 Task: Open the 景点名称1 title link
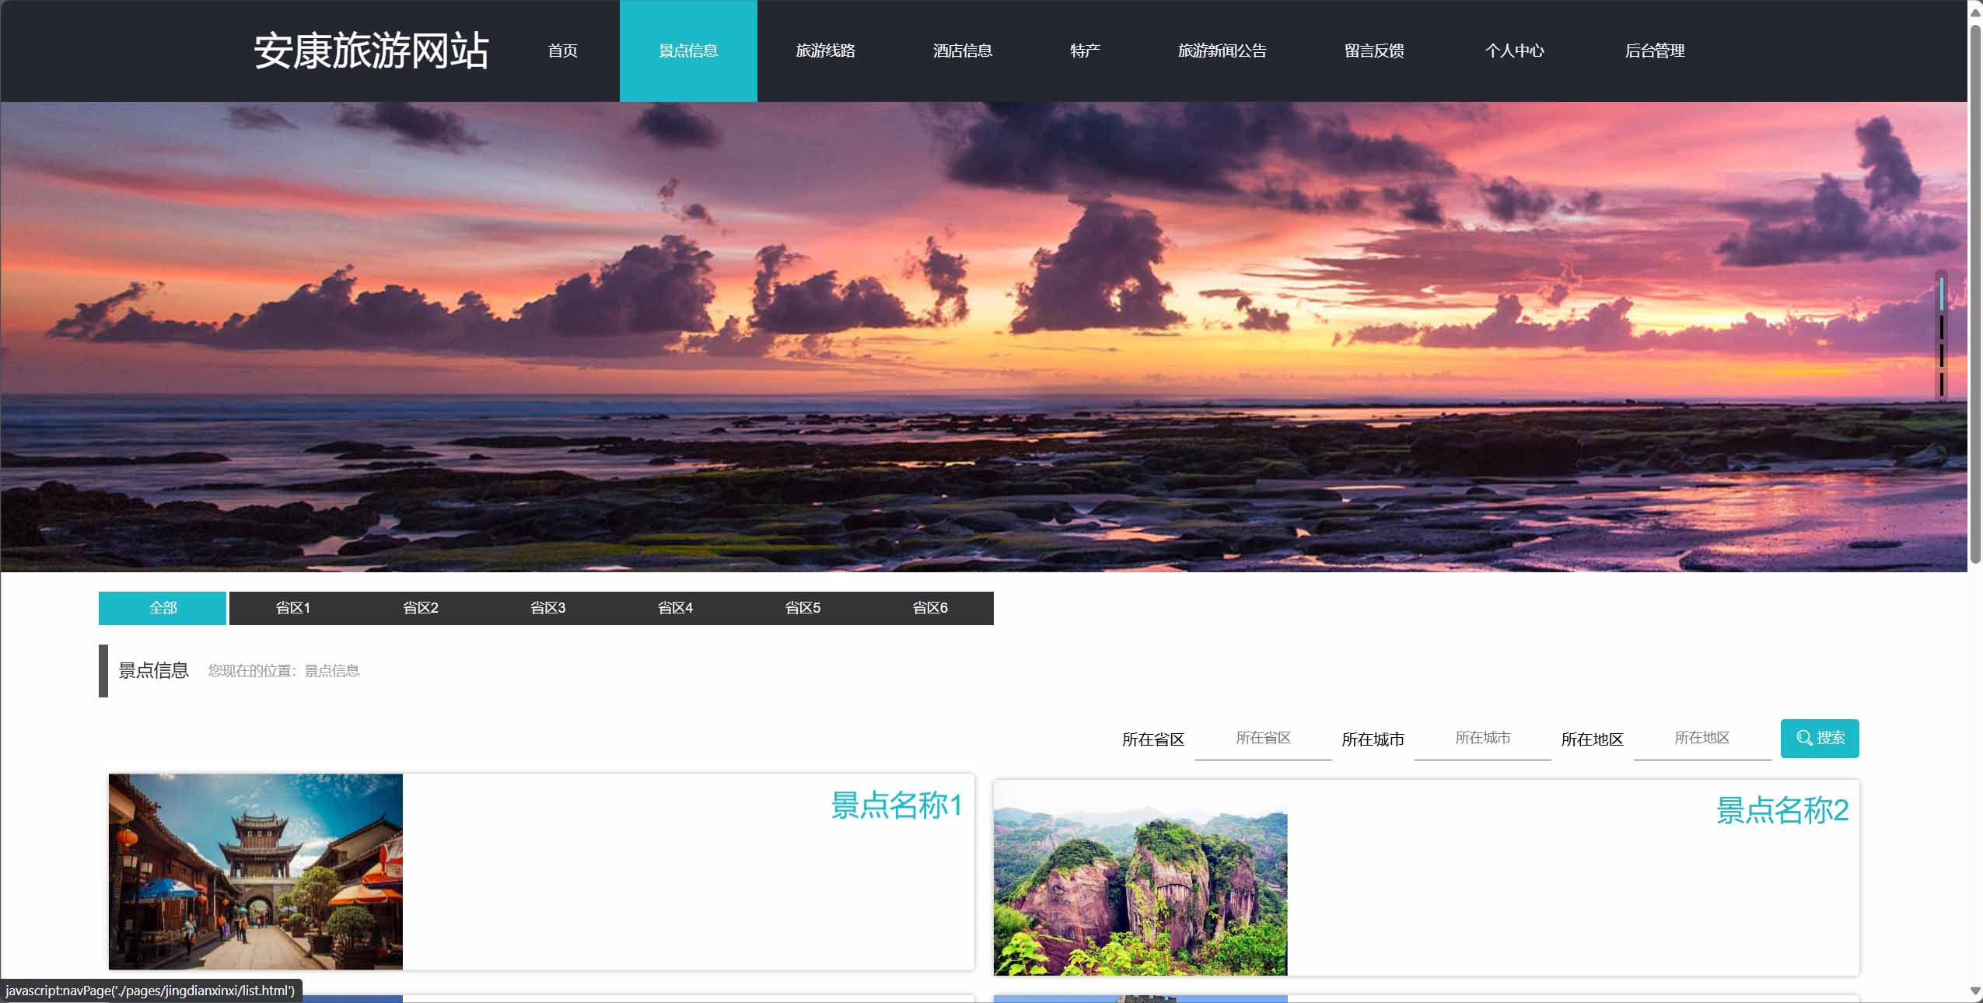point(897,806)
